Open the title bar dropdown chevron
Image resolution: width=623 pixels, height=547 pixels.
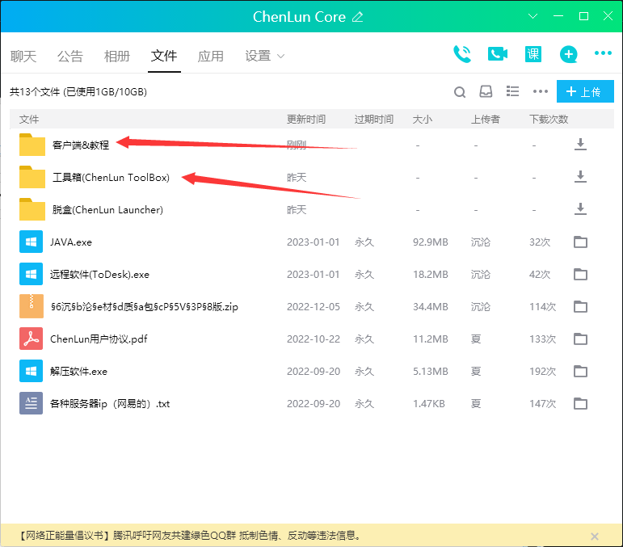click(533, 17)
